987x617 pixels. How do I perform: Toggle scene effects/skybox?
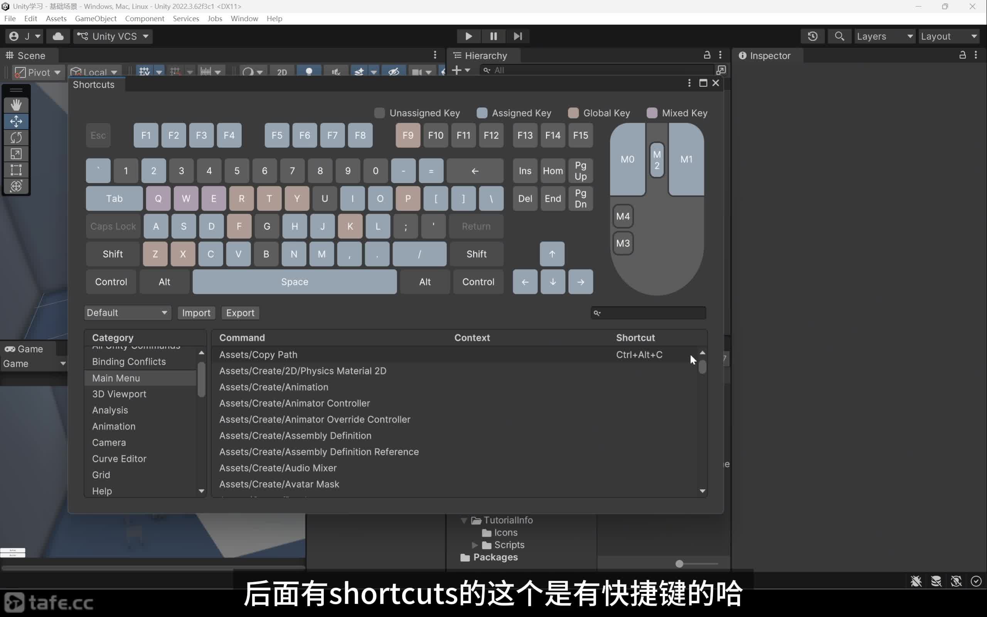coord(359,72)
